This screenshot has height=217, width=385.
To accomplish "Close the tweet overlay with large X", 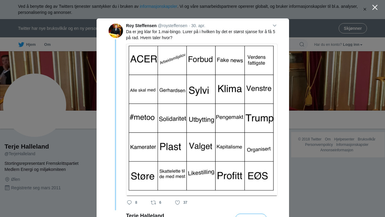I will coord(375,8).
